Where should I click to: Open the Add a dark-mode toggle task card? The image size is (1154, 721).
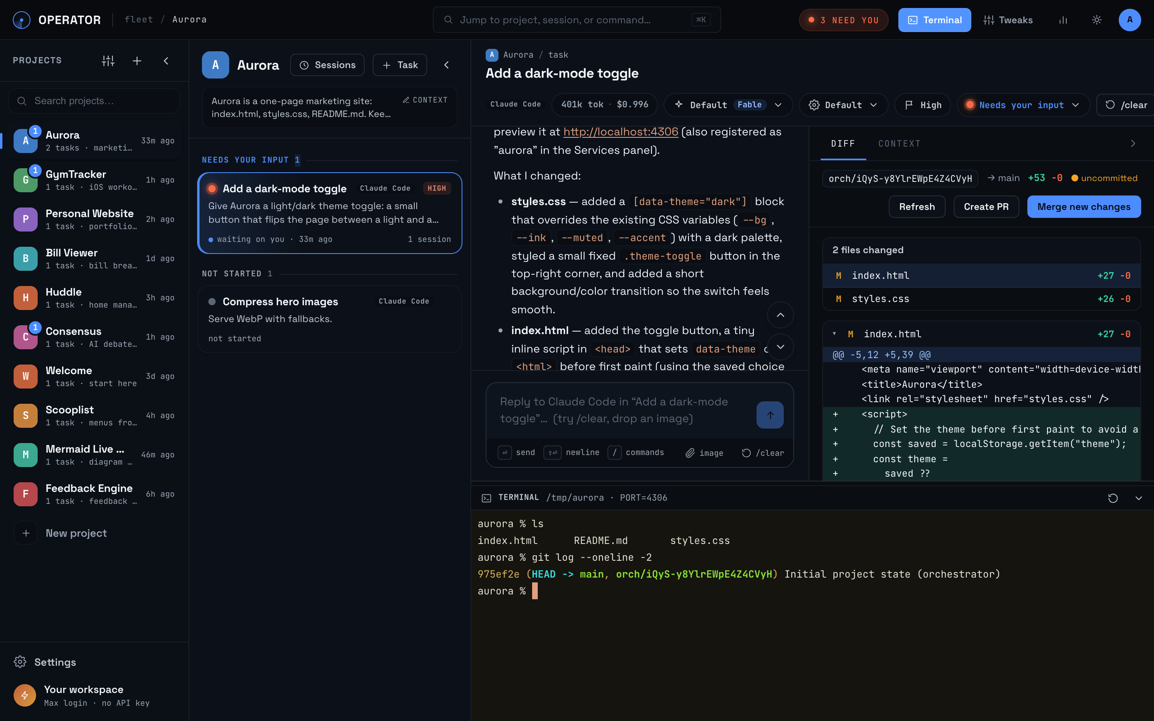point(329,213)
